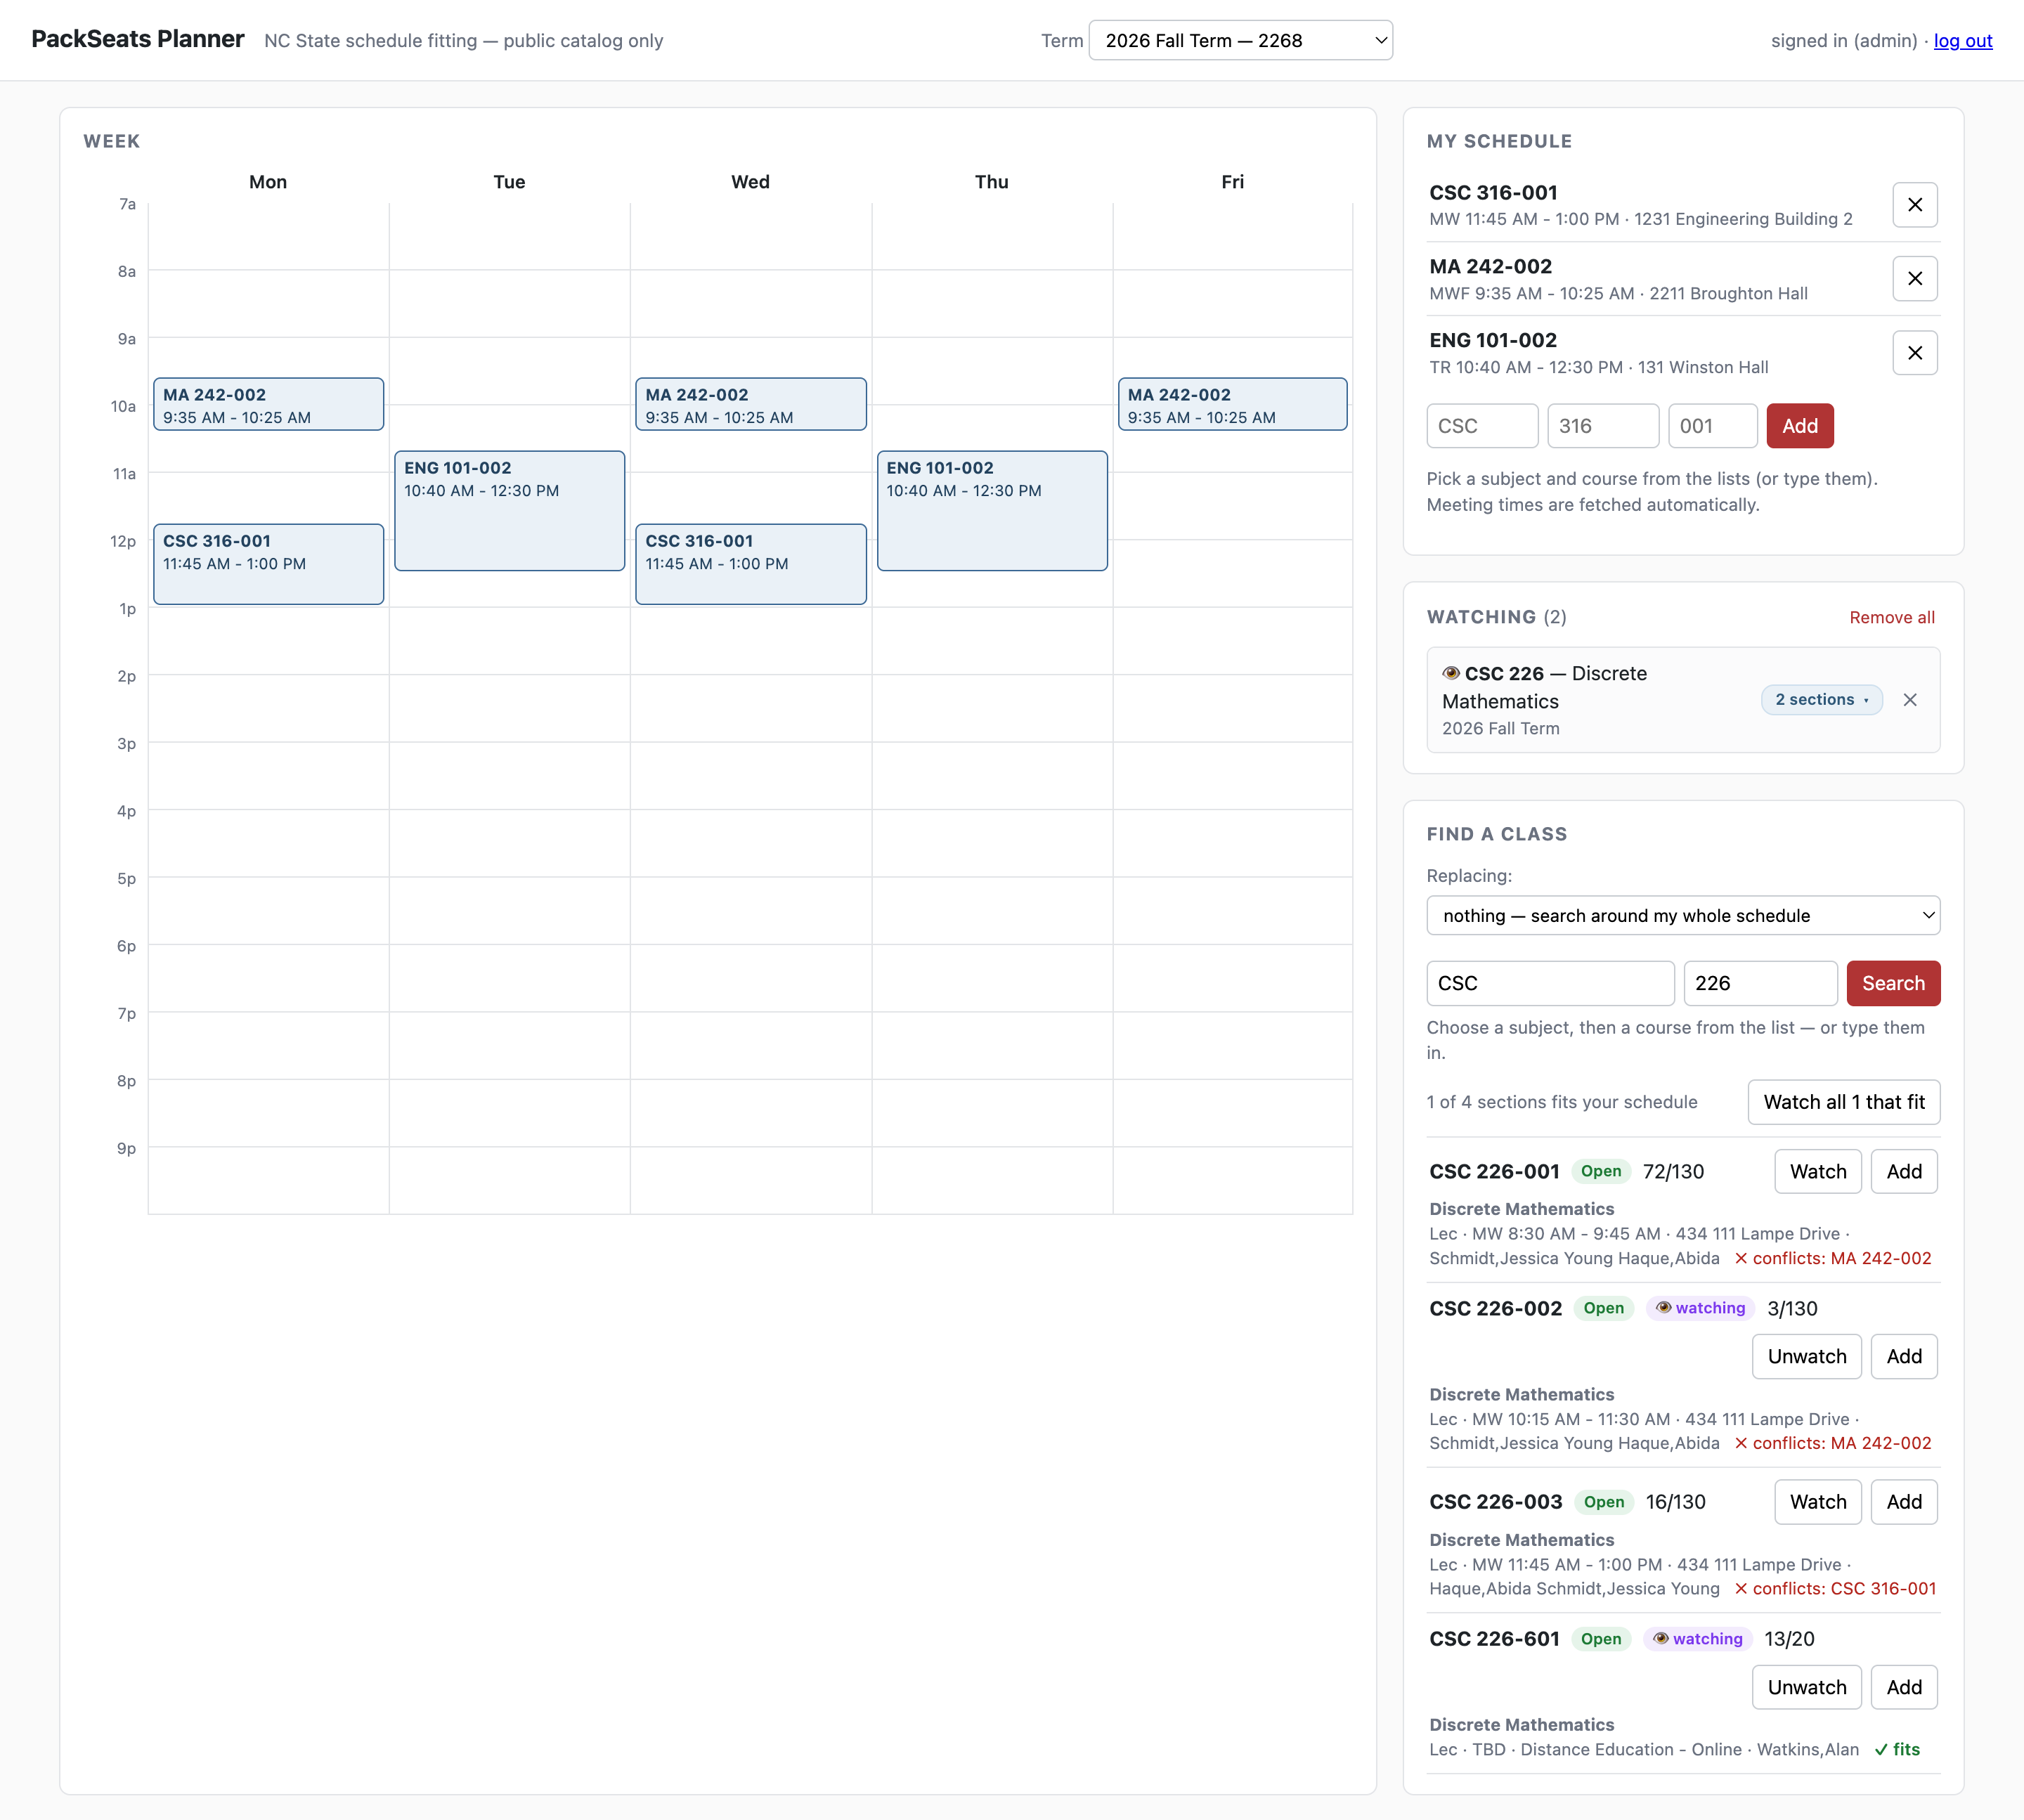Click watching badge on CSC 226-002
Screen dimensions: 2024x1820
click(x=1700, y=1308)
